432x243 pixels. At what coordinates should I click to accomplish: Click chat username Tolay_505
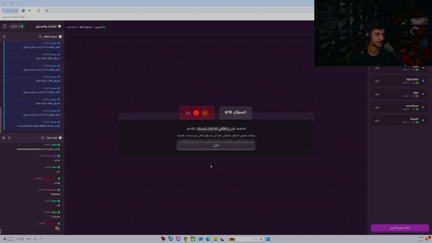point(52,156)
